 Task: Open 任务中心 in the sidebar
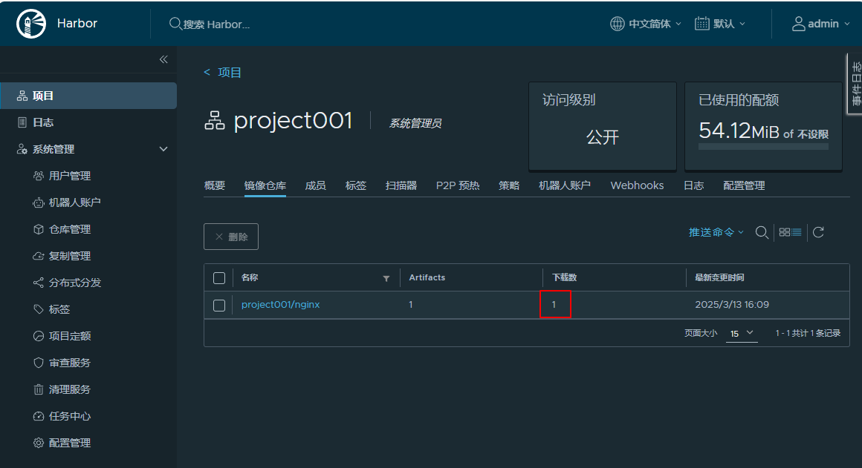pos(70,416)
